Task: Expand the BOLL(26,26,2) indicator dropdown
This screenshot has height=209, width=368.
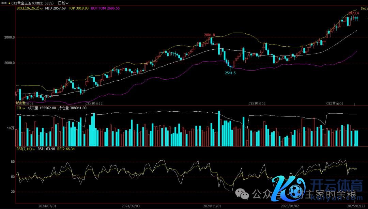Action: click(29, 8)
